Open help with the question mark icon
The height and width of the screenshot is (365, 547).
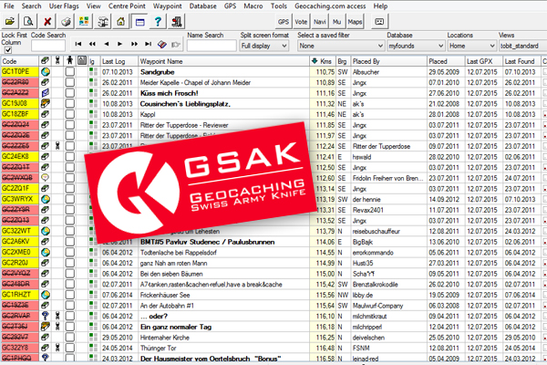[x=158, y=22]
